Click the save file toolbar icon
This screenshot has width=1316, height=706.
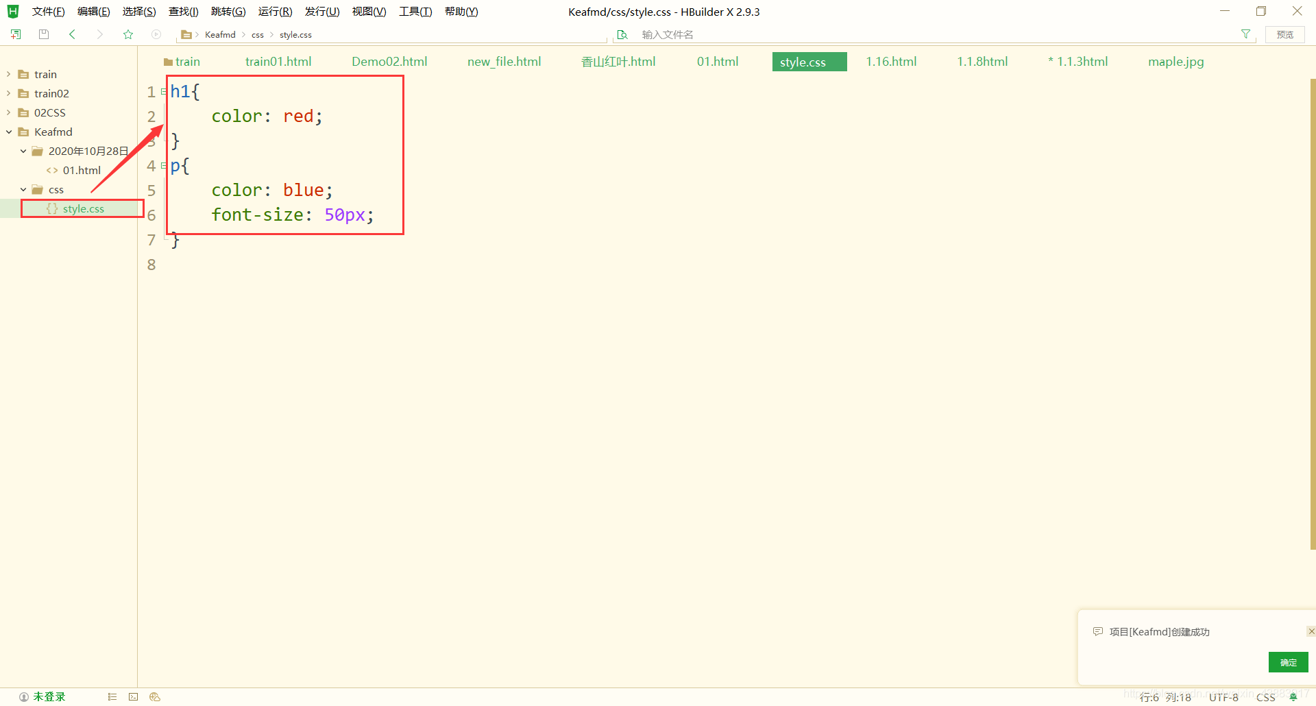44,34
